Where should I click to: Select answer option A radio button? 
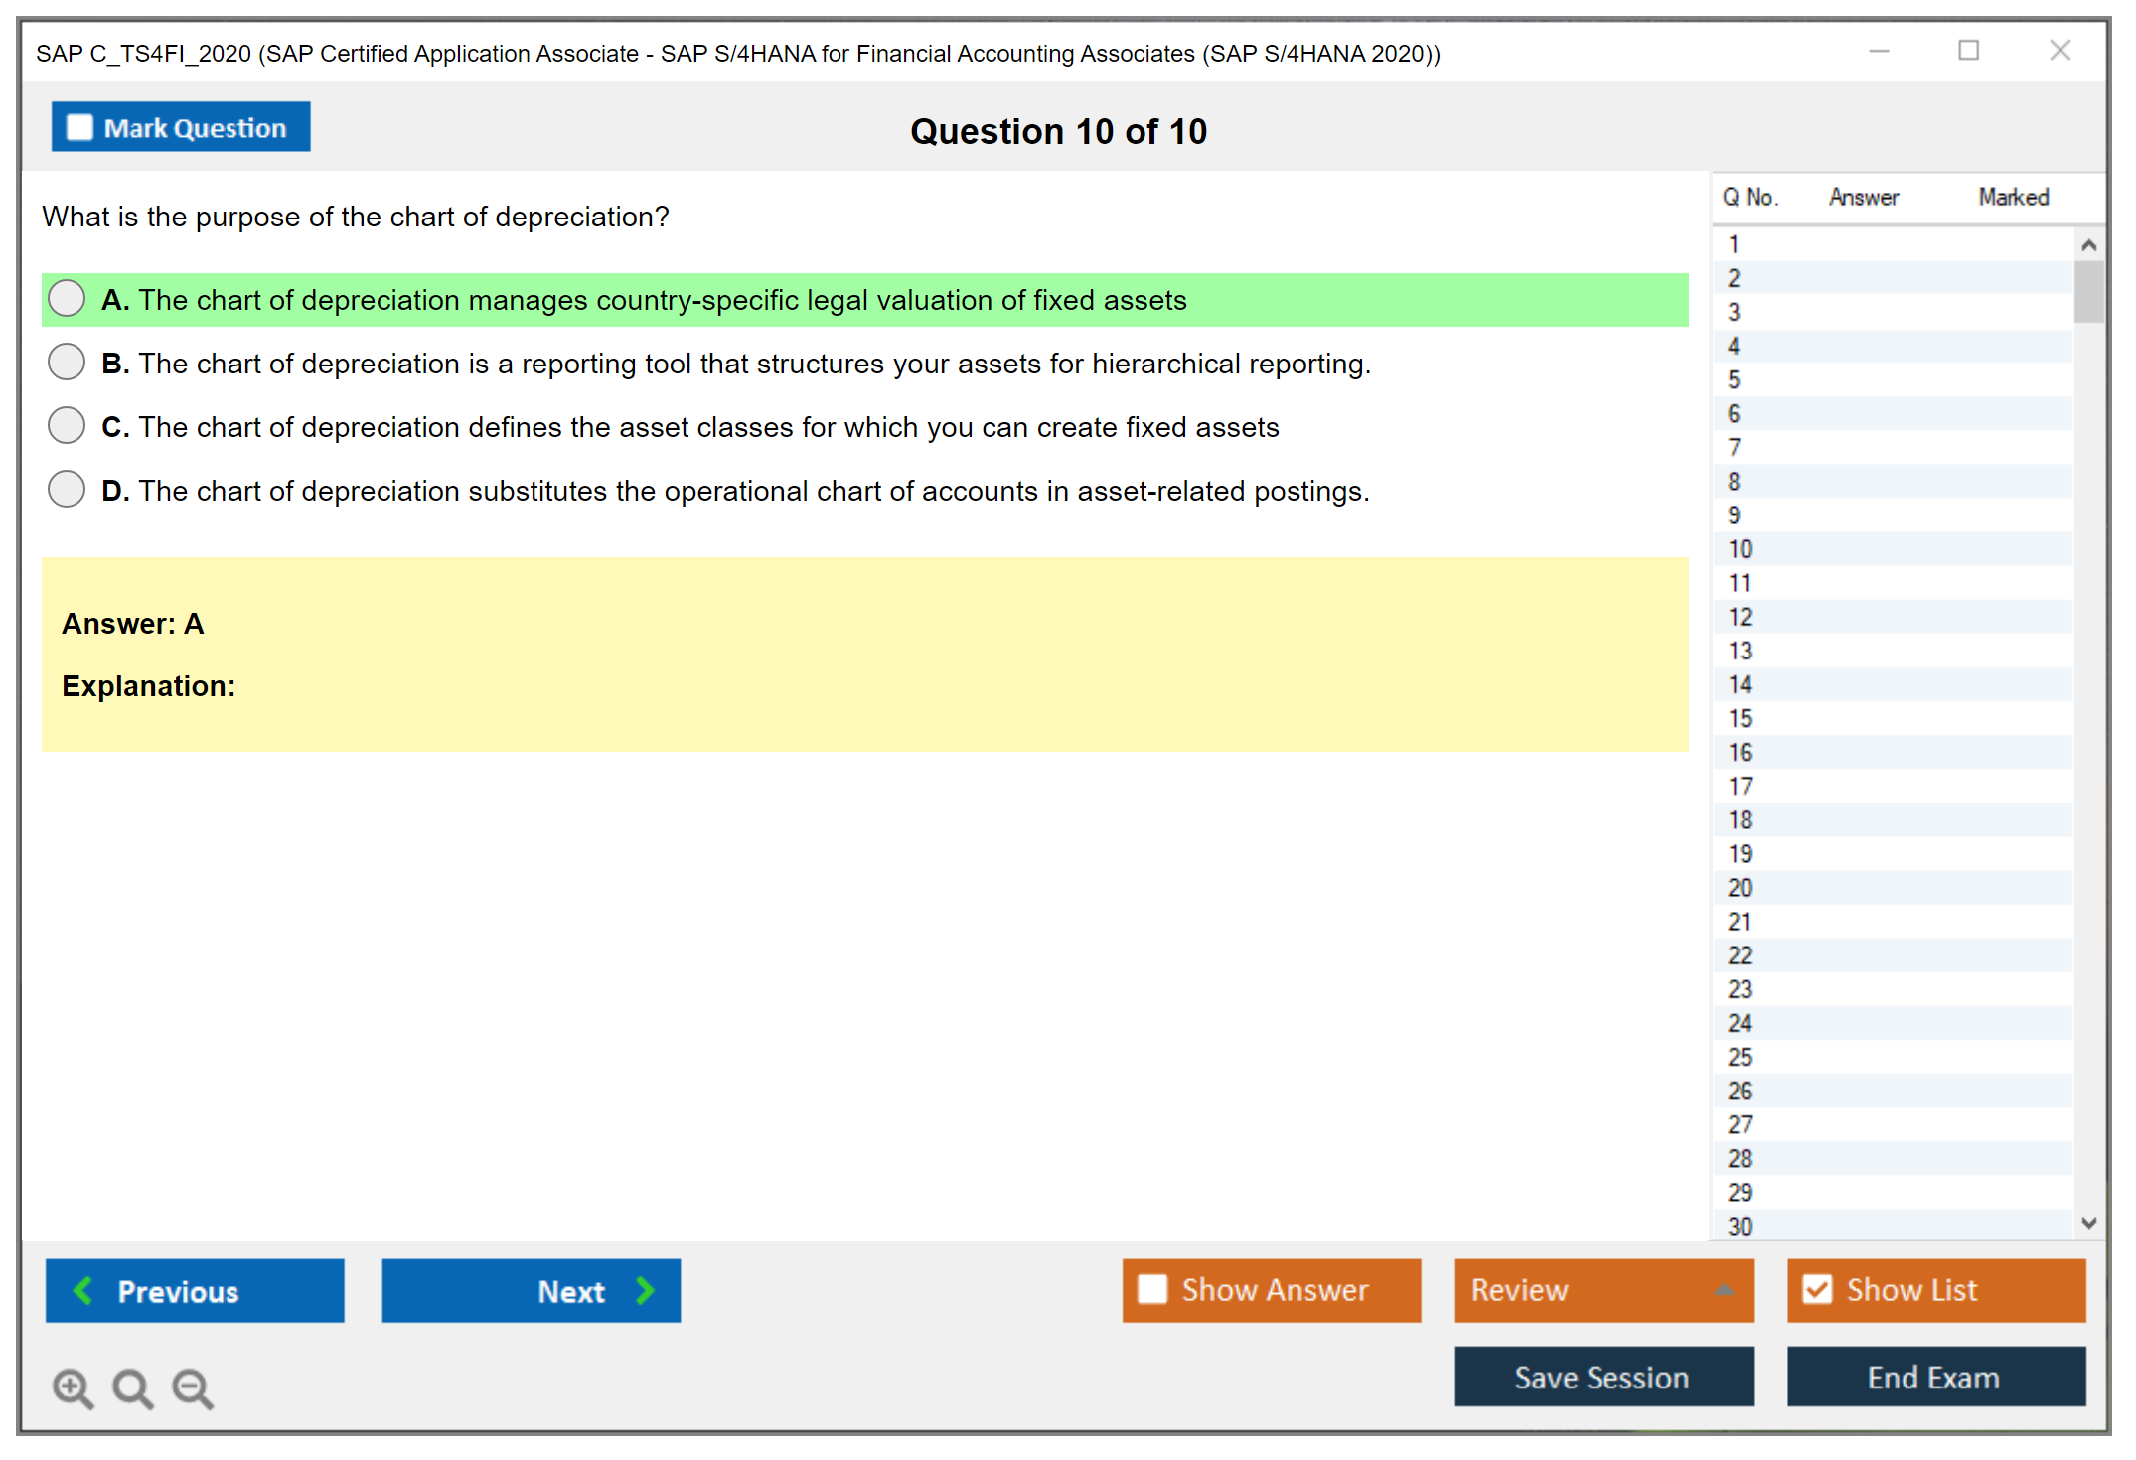(x=67, y=298)
